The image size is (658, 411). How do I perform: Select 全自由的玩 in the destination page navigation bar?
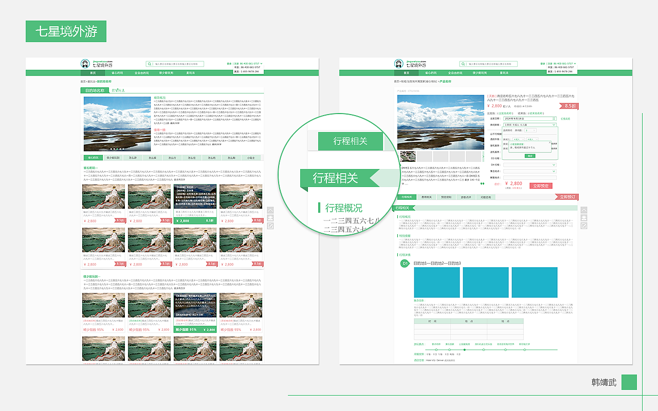142,73
